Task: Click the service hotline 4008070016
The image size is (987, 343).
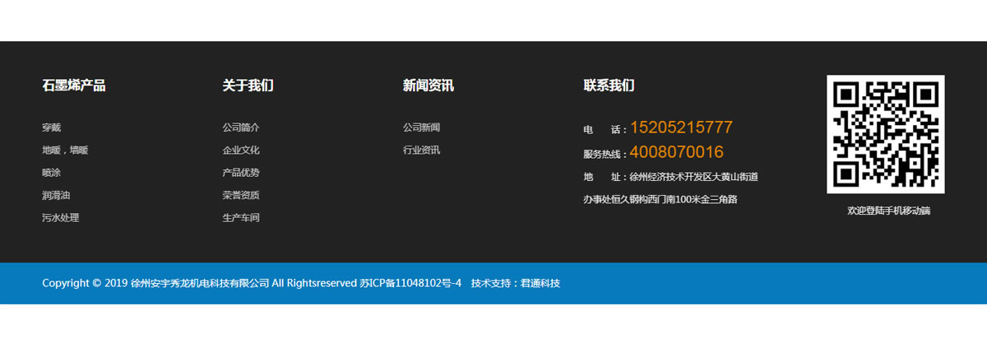Action: pyautogui.click(x=677, y=152)
